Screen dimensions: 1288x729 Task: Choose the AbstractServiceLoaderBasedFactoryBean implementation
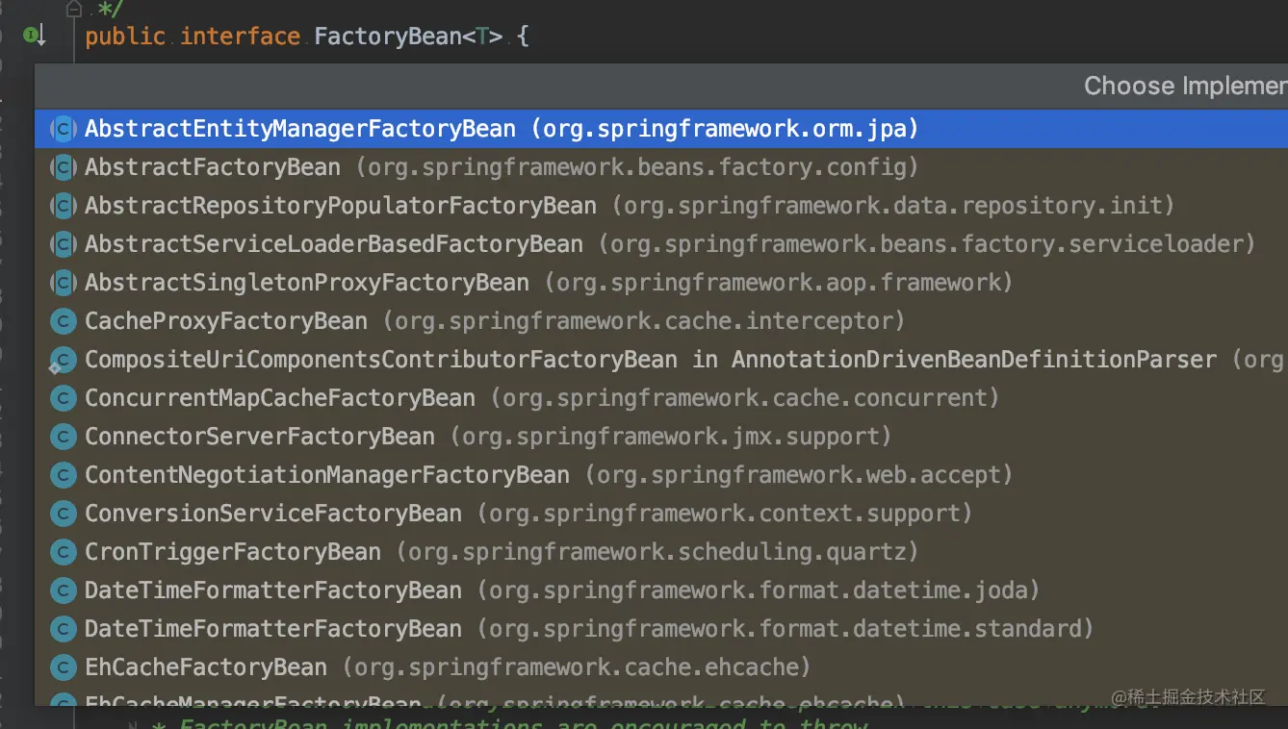pyautogui.click(x=333, y=243)
